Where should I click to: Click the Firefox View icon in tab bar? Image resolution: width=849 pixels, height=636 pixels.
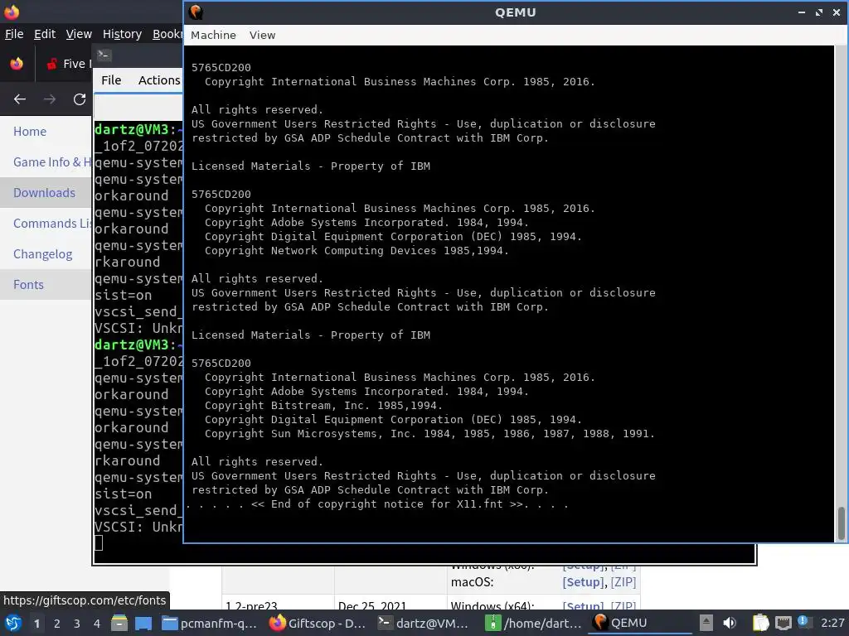pyautogui.click(x=17, y=64)
